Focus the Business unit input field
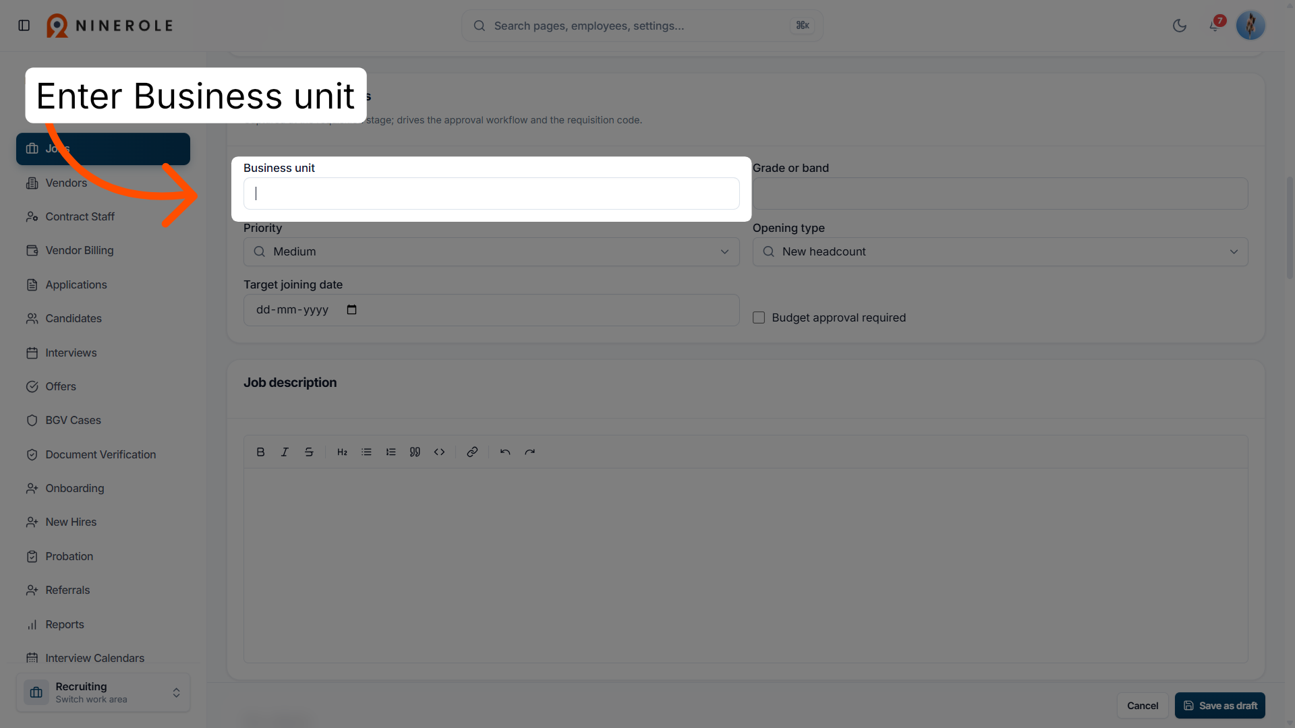Viewport: 1295px width, 728px height. [491, 193]
